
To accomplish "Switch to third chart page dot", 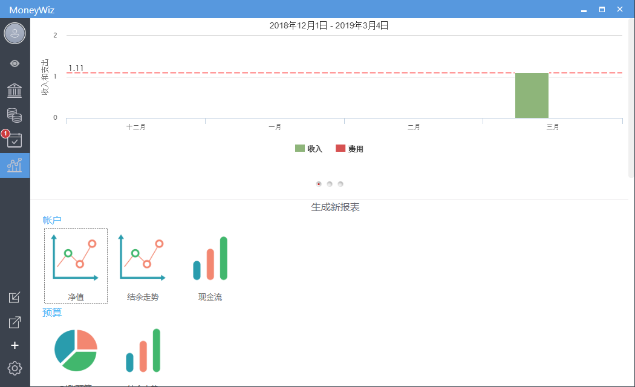I will click(x=340, y=184).
